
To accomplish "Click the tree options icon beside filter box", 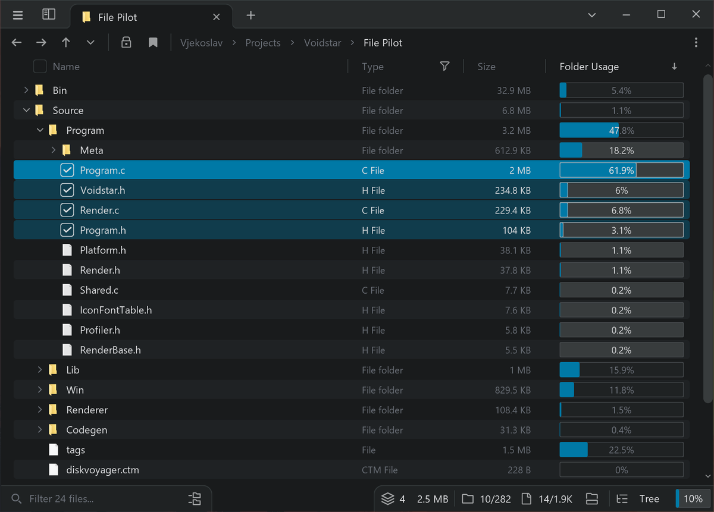I will (195, 498).
